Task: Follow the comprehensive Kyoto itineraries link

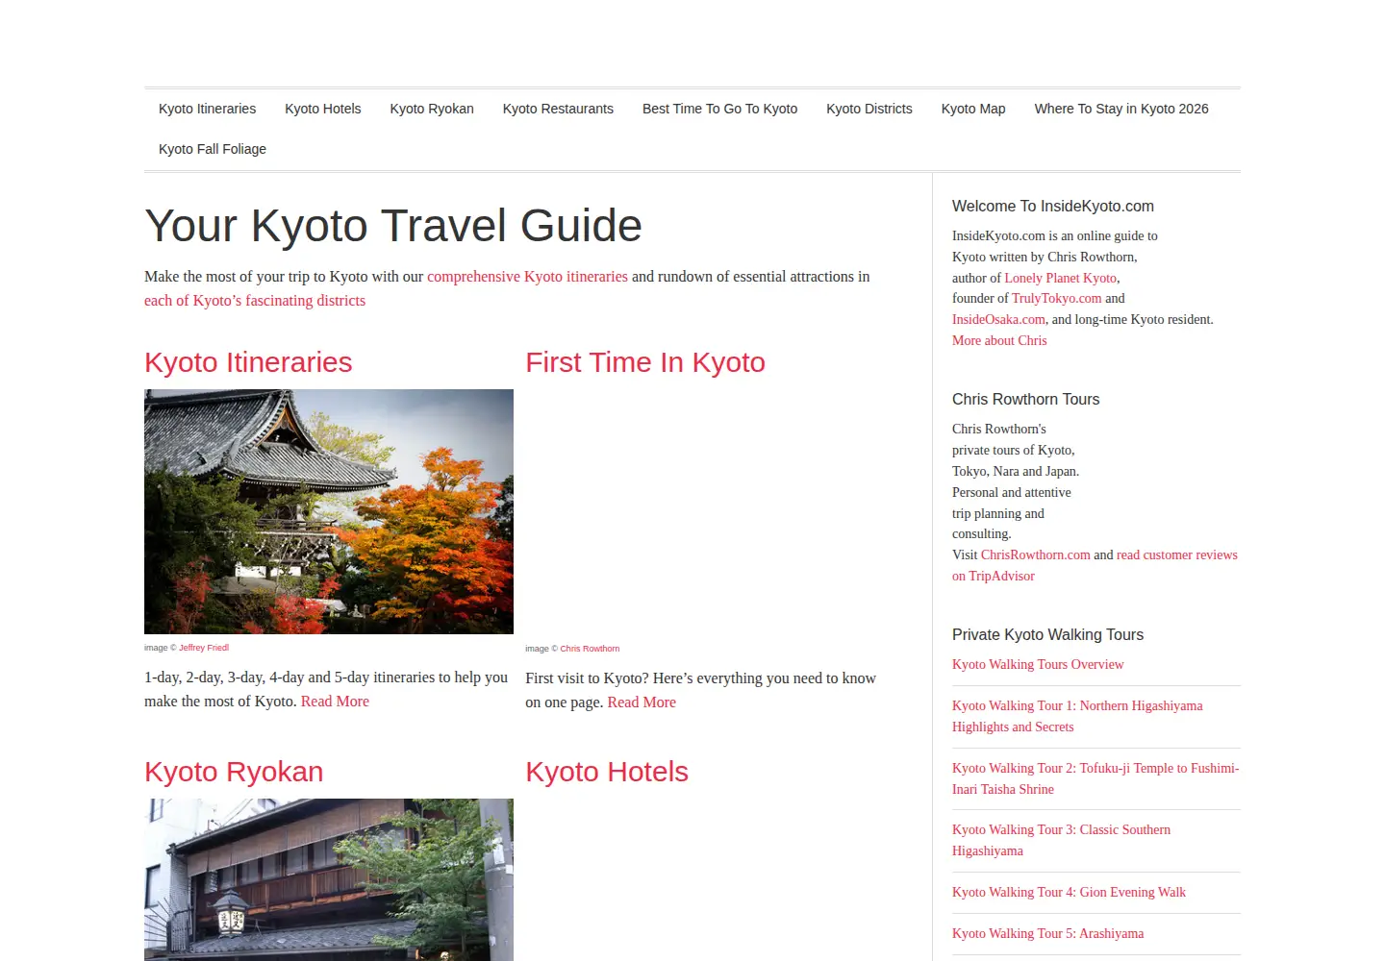Action: (x=527, y=277)
